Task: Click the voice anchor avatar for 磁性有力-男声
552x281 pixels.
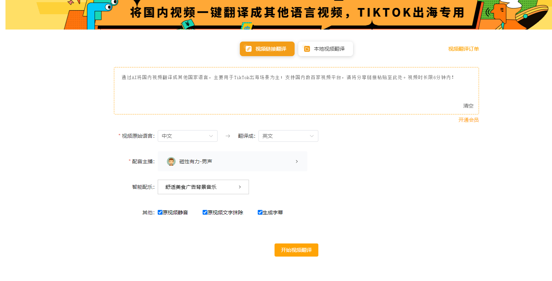Action: (171, 161)
